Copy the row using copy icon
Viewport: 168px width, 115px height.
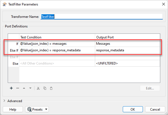click(45, 88)
